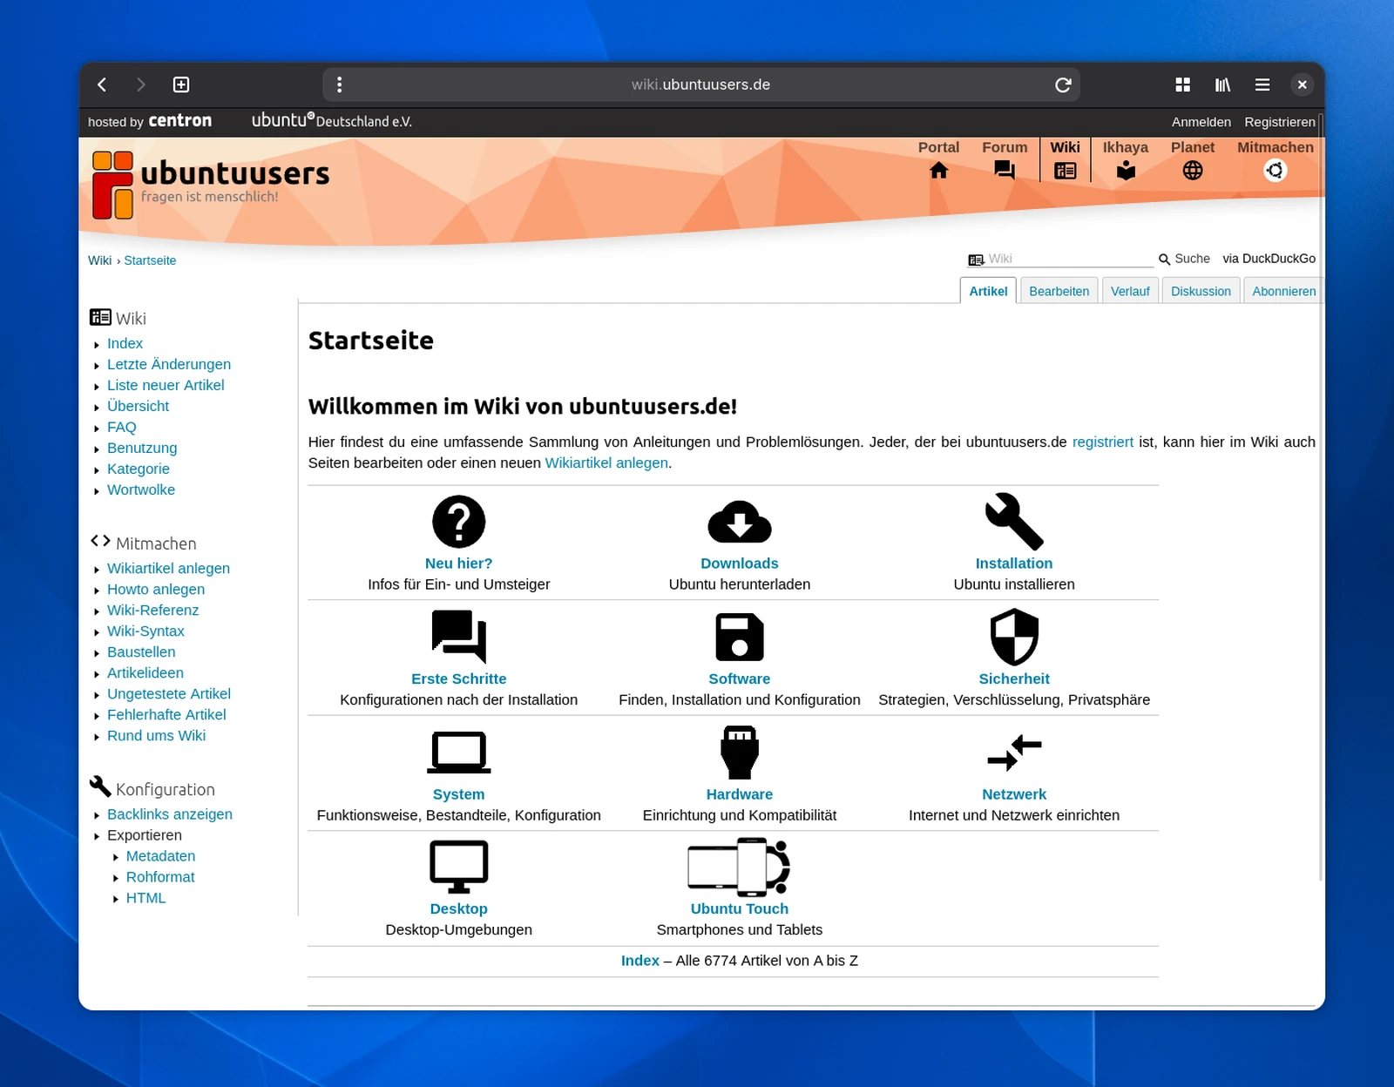Screen dimensions: 1394x1087
Task: Open a new tab with the plus icon
Action: [x=181, y=84]
